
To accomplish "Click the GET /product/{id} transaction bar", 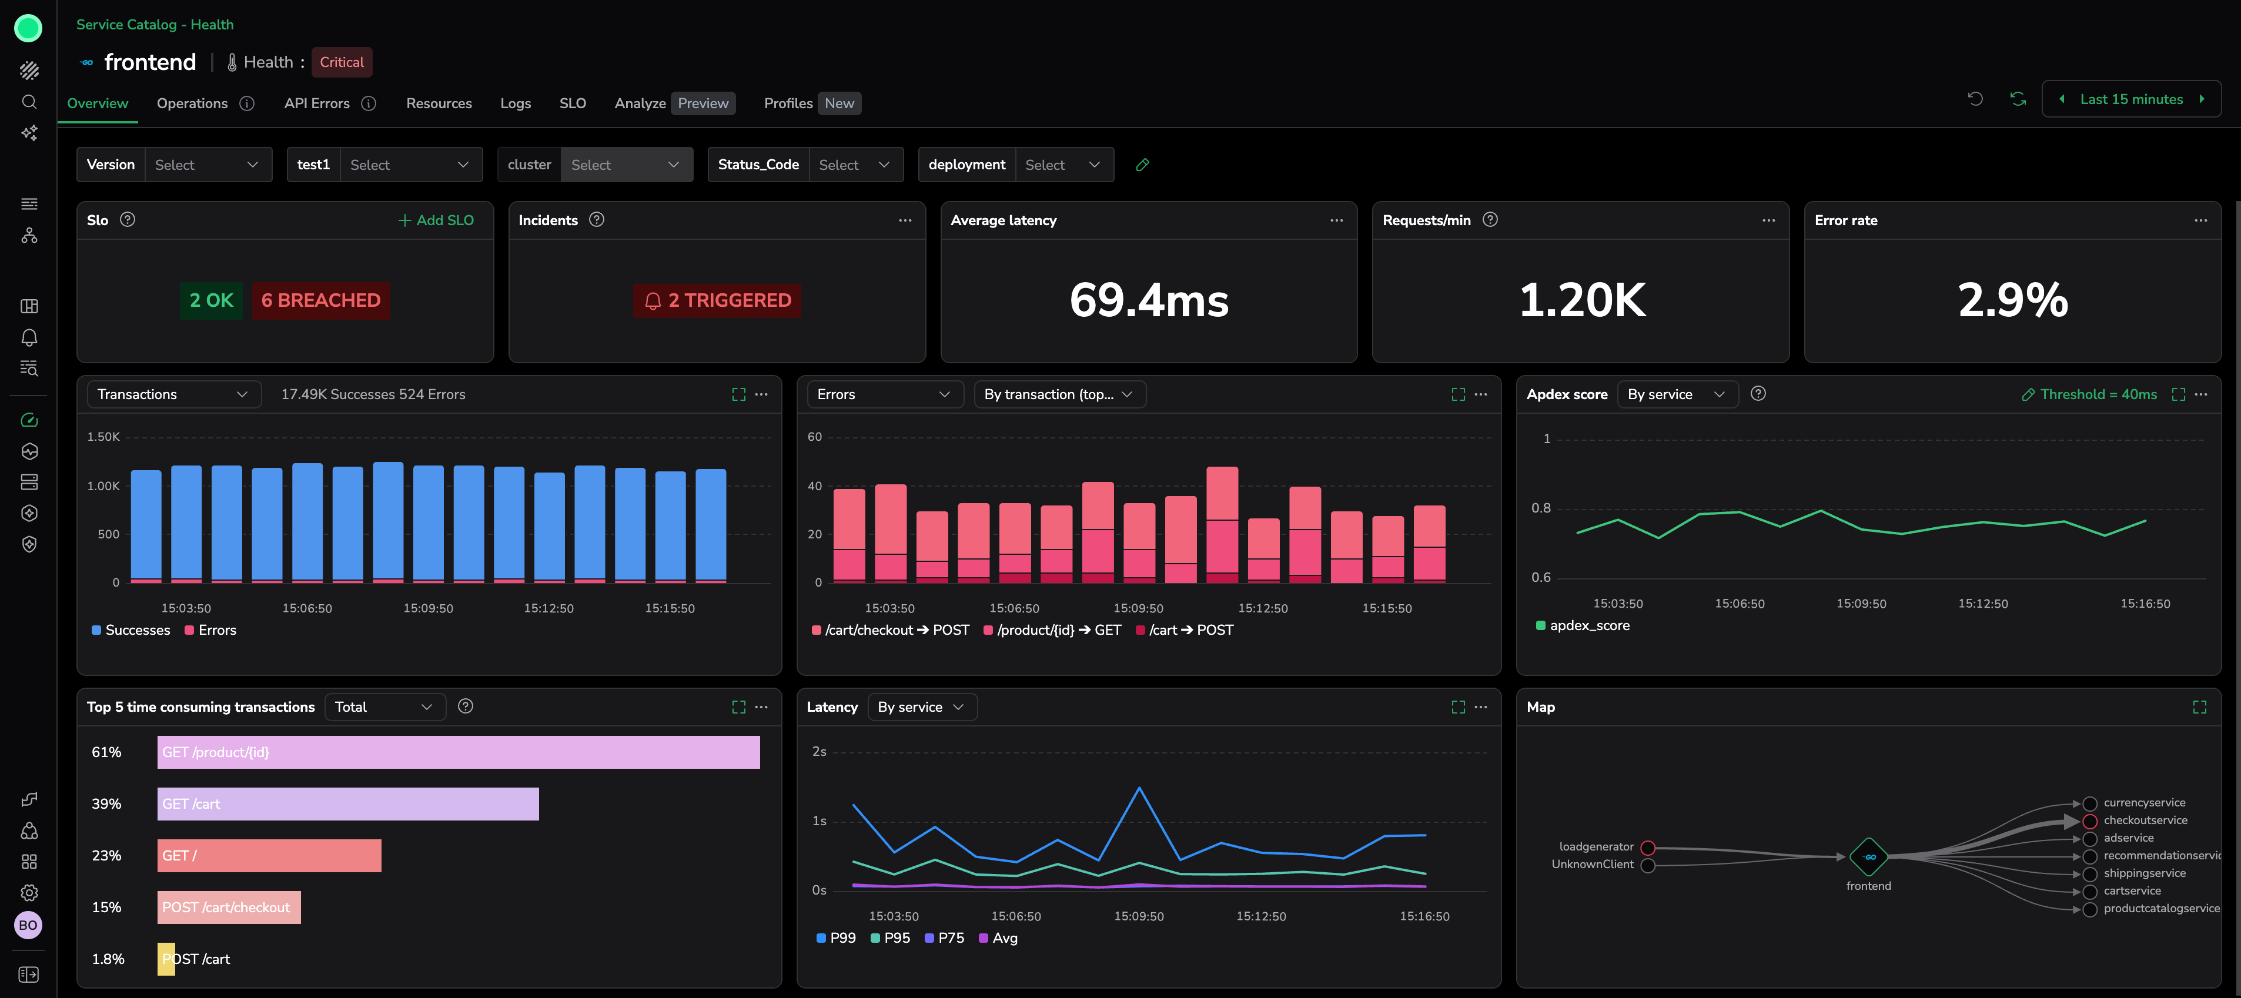I will [x=457, y=752].
